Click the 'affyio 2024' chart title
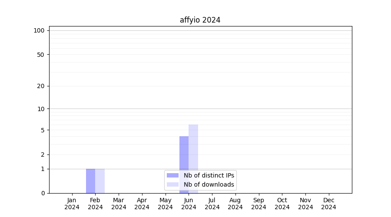This screenshot has height=217, width=391. click(200, 20)
